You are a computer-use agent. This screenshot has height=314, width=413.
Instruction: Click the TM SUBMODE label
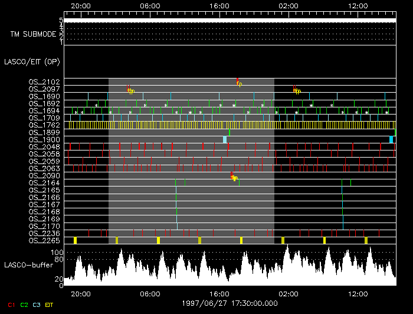pyautogui.click(x=33, y=34)
